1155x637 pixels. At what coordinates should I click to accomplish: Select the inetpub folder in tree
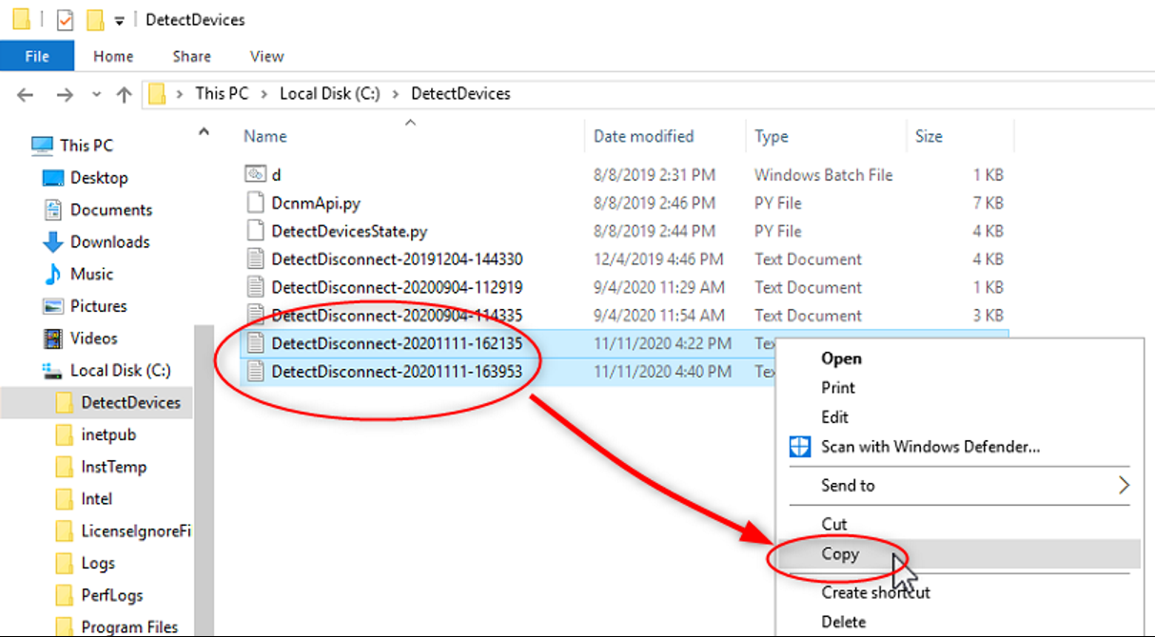click(108, 434)
